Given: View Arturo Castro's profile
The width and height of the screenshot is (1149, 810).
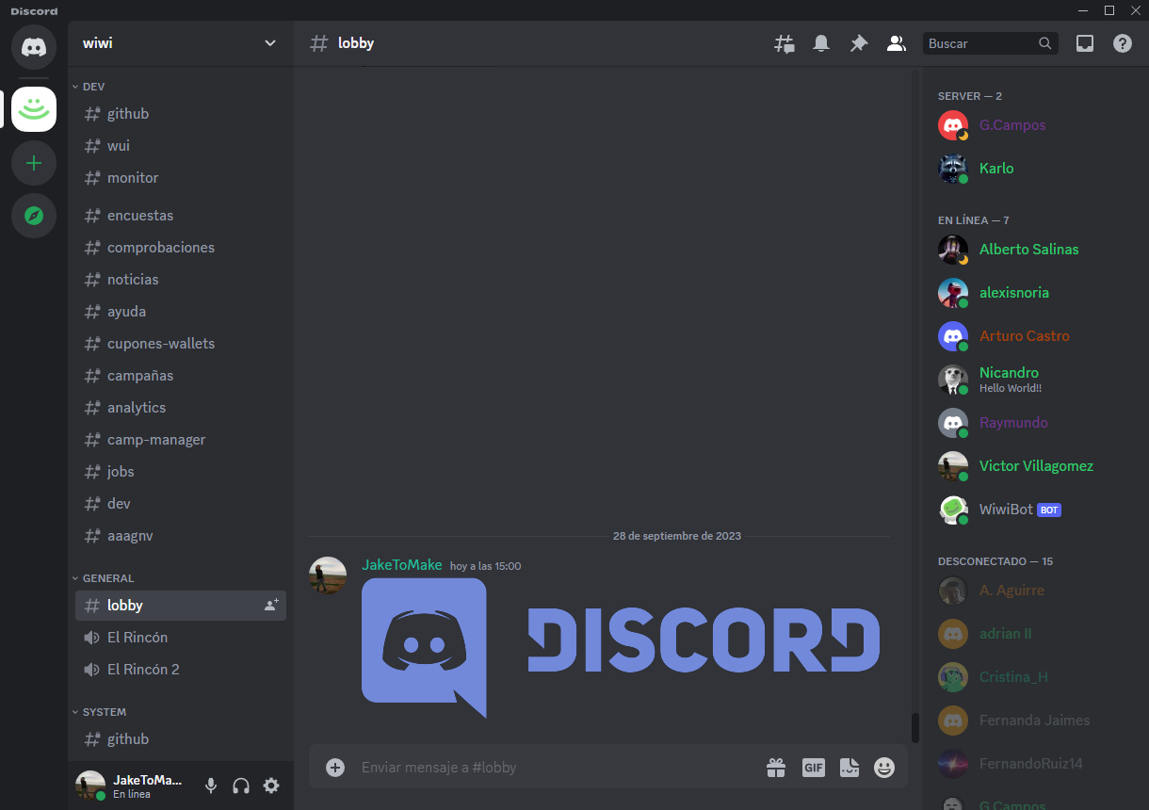Looking at the screenshot, I should point(1034,336).
